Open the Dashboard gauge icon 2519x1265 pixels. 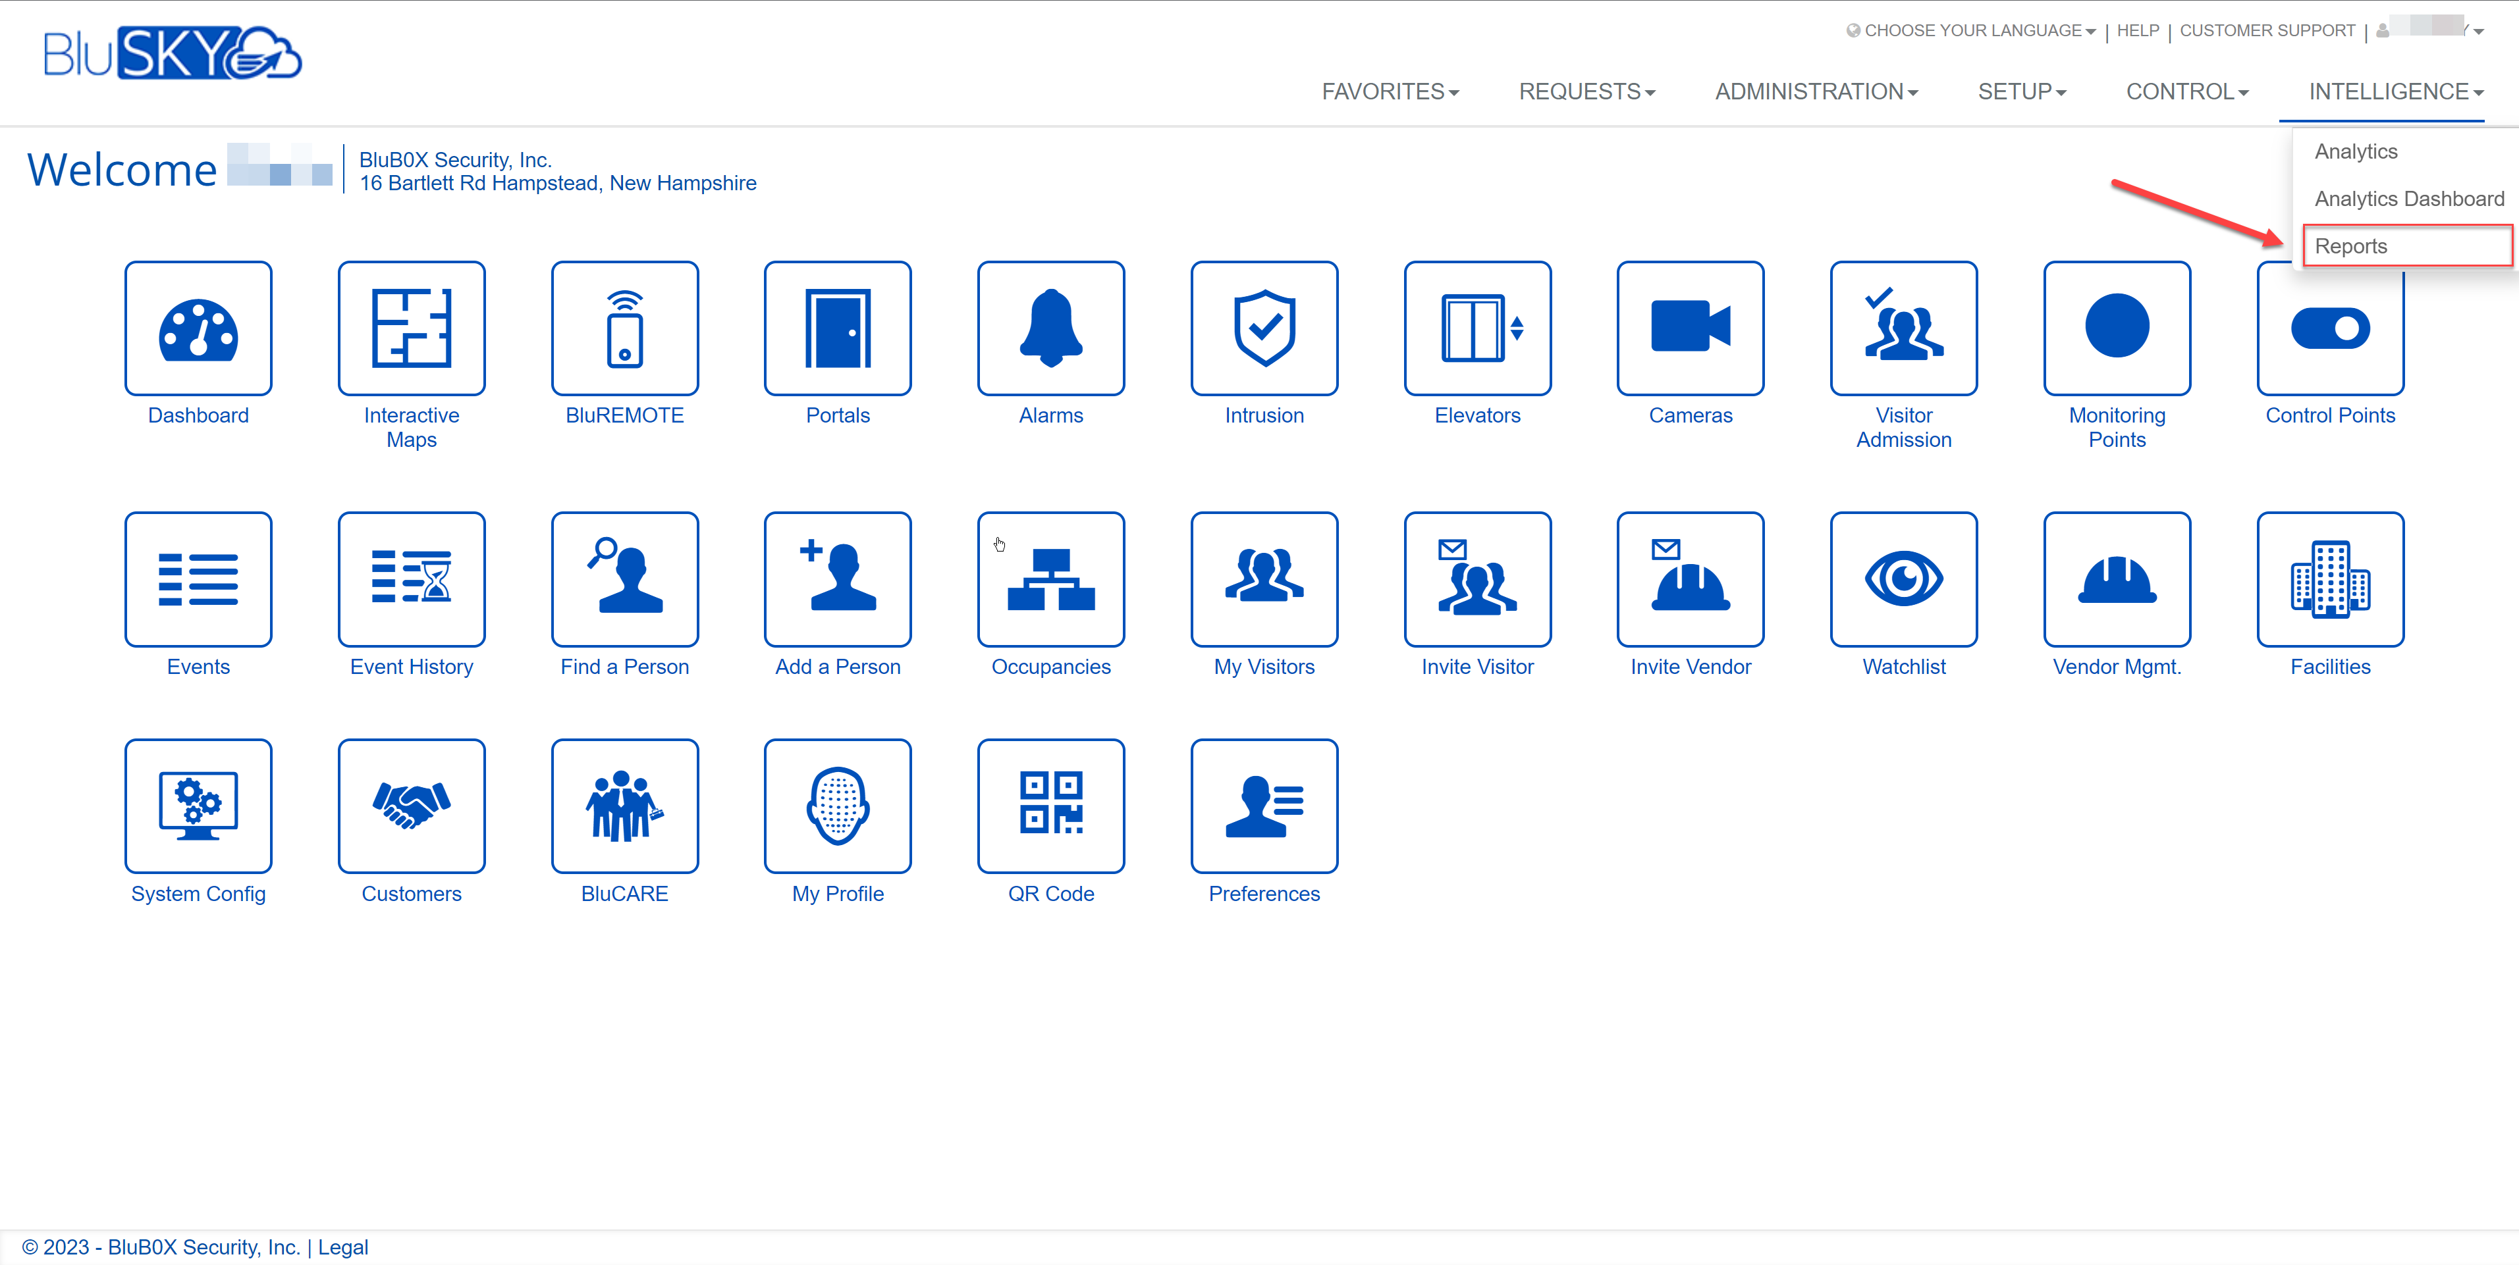tap(198, 328)
